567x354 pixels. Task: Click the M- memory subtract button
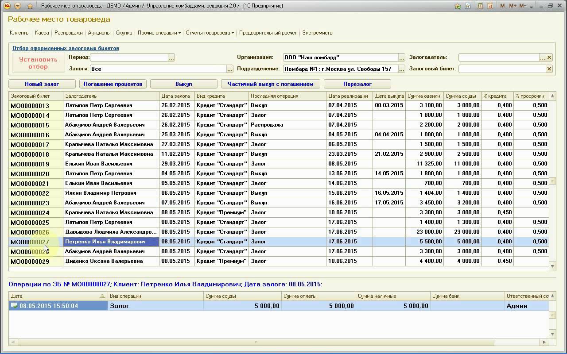click(x=523, y=6)
